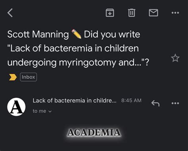Open the message-level three-dot menu
Screen dimensions: 188x151
[x=175, y=103]
